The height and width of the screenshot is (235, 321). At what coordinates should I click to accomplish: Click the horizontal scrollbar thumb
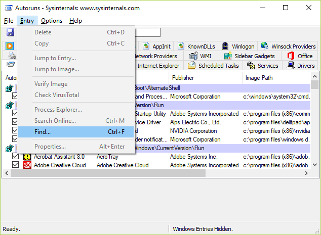108,173
